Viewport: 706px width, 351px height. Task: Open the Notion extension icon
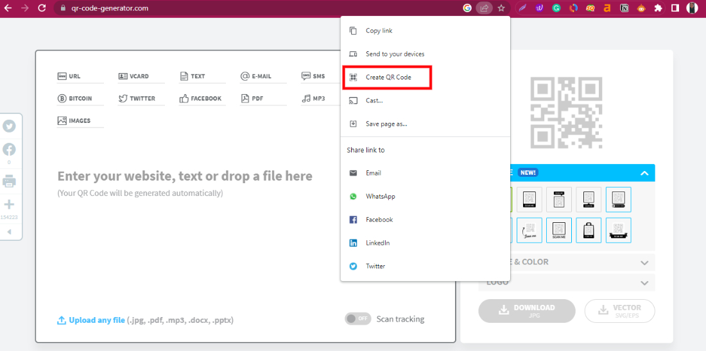(x=624, y=8)
